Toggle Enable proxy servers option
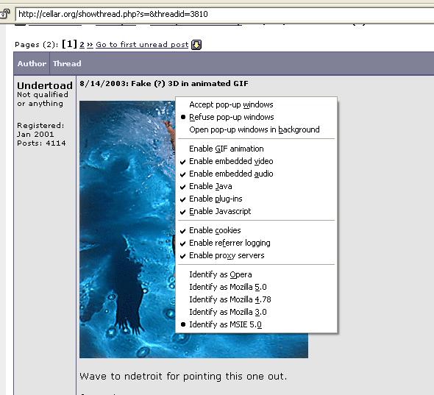Image resolution: width=434 pixels, height=395 pixels. [x=256, y=255]
